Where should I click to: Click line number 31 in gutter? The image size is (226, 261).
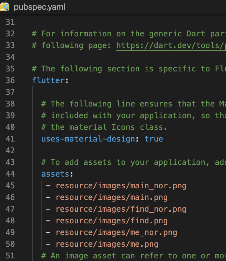[10, 22]
